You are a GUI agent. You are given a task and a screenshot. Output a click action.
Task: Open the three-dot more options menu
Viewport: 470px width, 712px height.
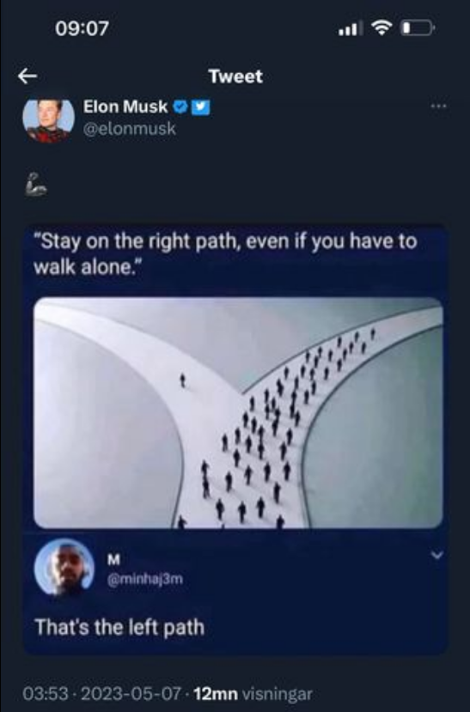[x=438, y=106]
